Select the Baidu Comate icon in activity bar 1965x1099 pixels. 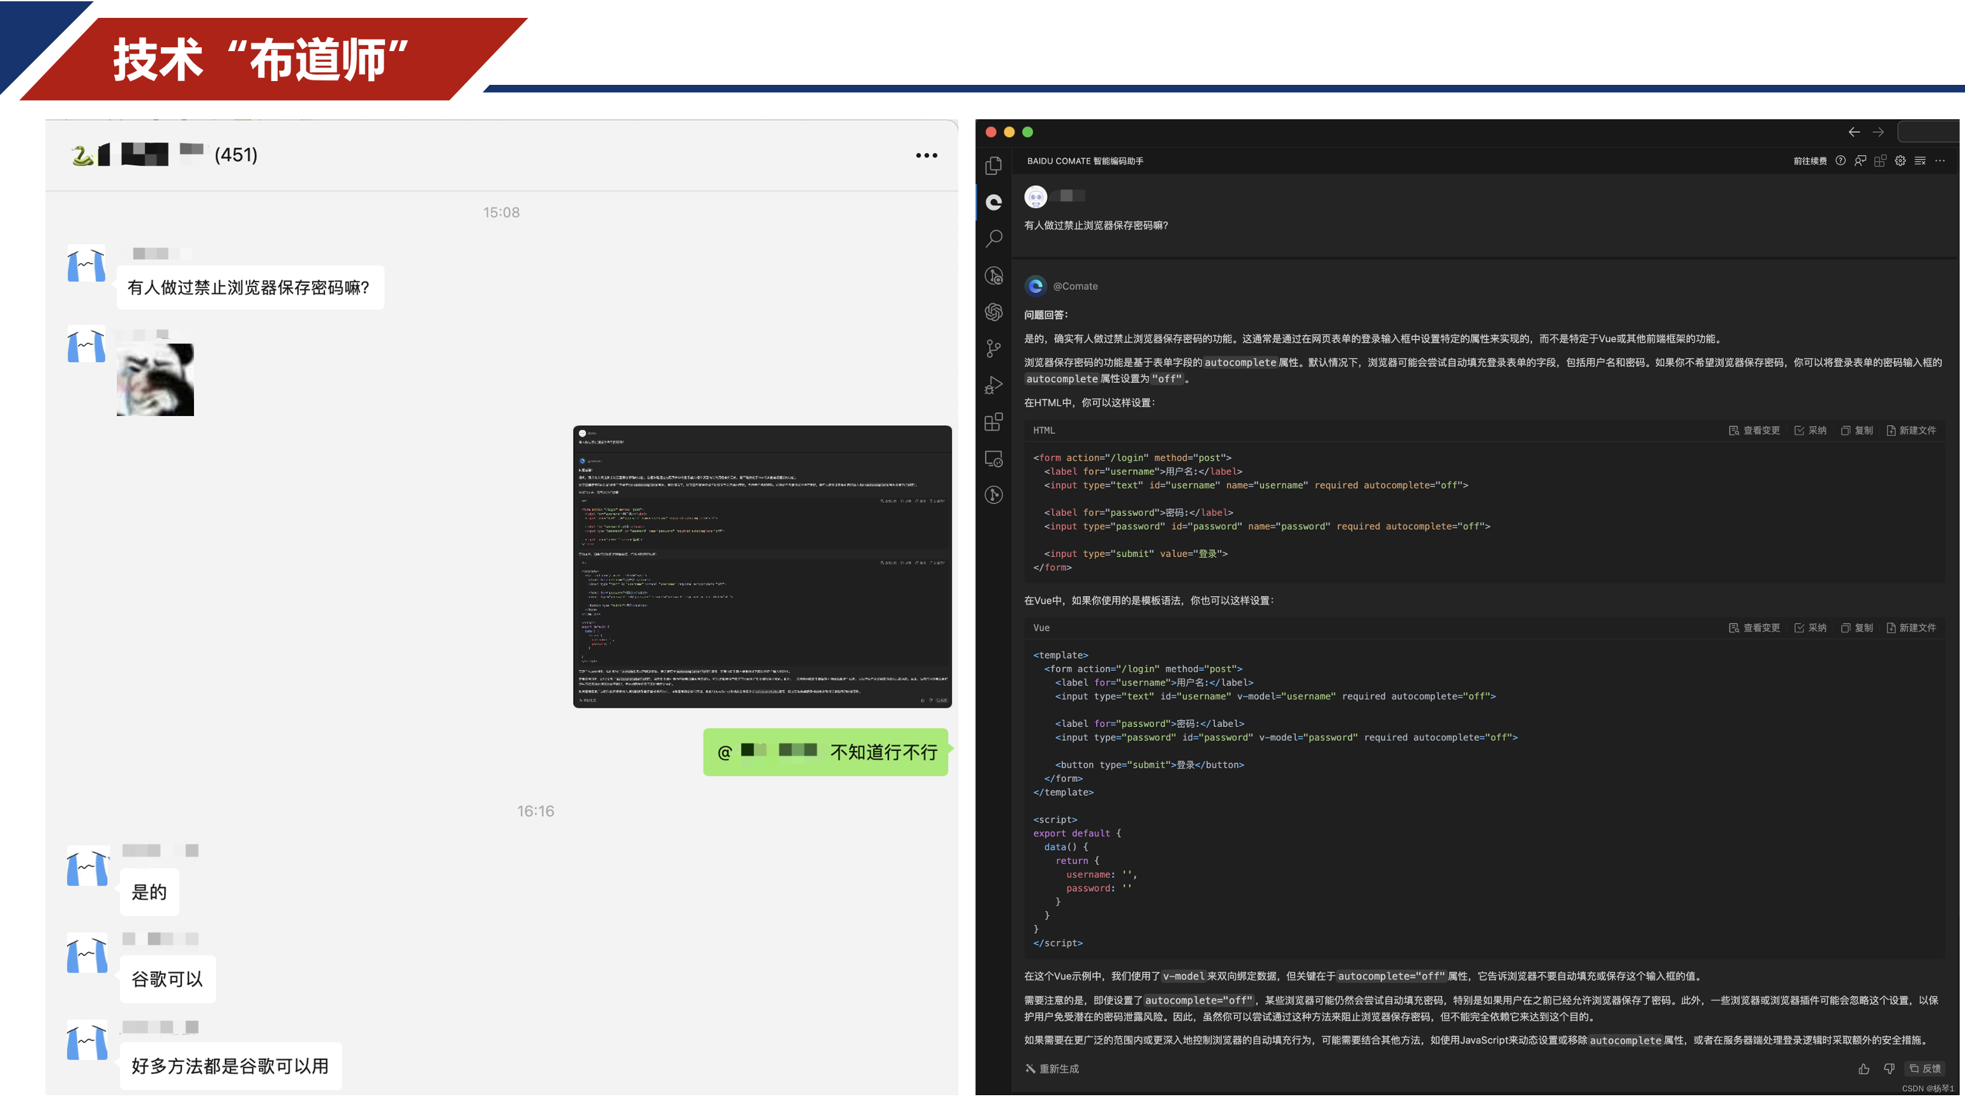point(993,202)
